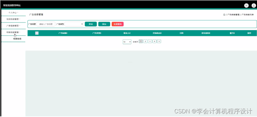
Task: Expand the 视频信息管理 sidebar menu
Action: pos(13,19)
